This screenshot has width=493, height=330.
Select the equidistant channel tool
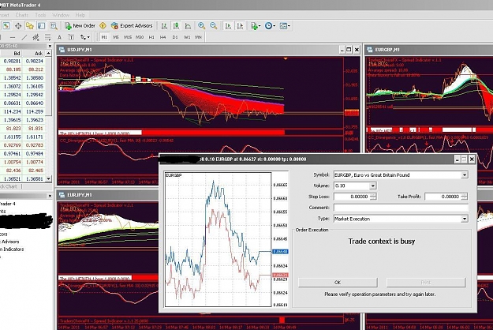35,37
